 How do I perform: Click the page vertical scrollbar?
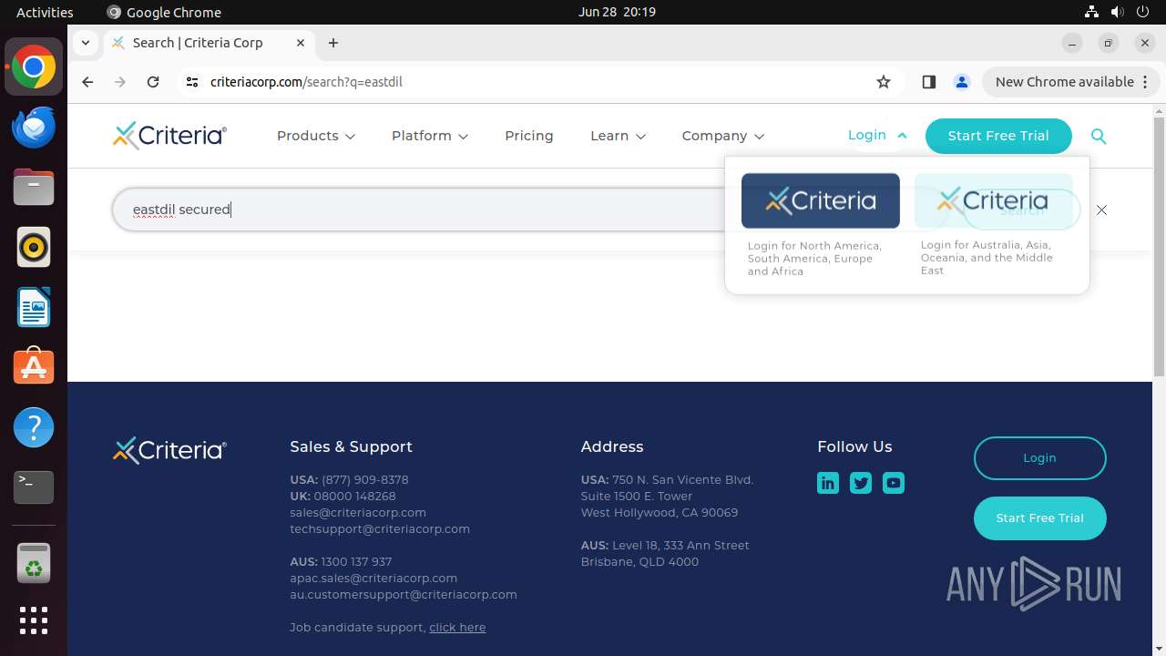click(x=1159, y=246)
